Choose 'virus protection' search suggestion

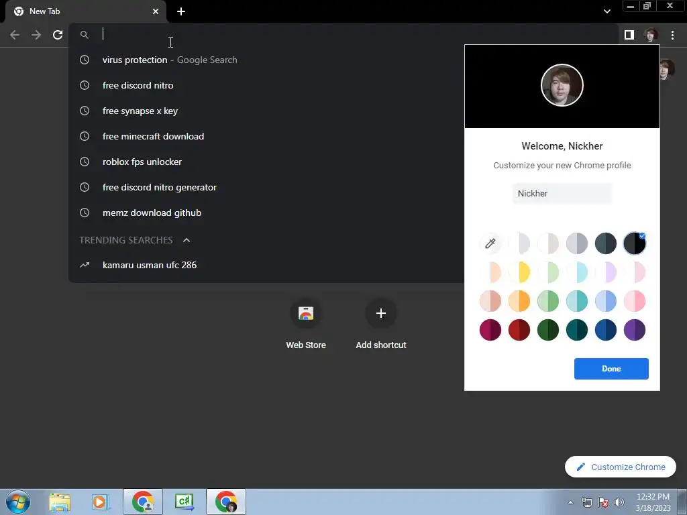[x=266, y=60]
